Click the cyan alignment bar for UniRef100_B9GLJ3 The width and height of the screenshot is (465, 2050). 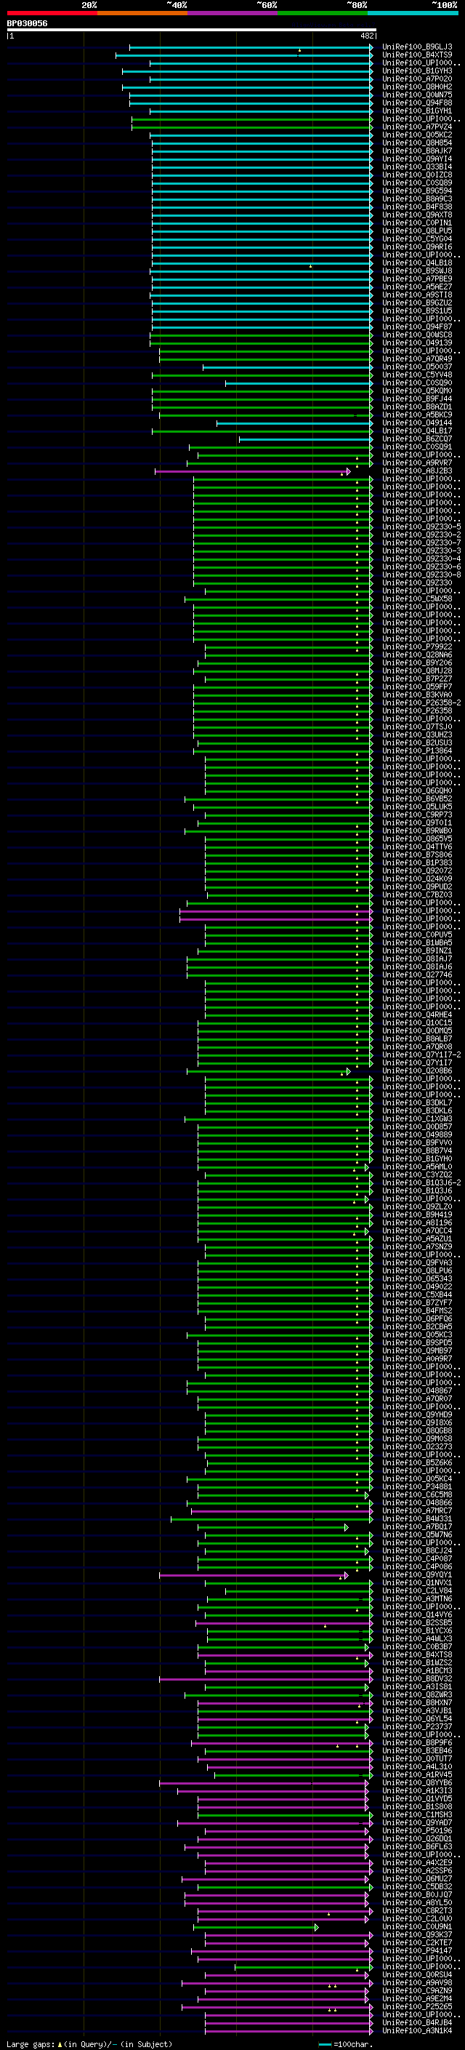(251, 47)
